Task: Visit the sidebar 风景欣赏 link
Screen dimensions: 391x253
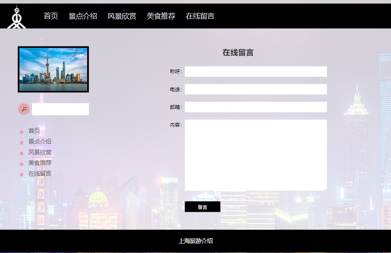Action: pyautogui.click(x=40, y=152)
